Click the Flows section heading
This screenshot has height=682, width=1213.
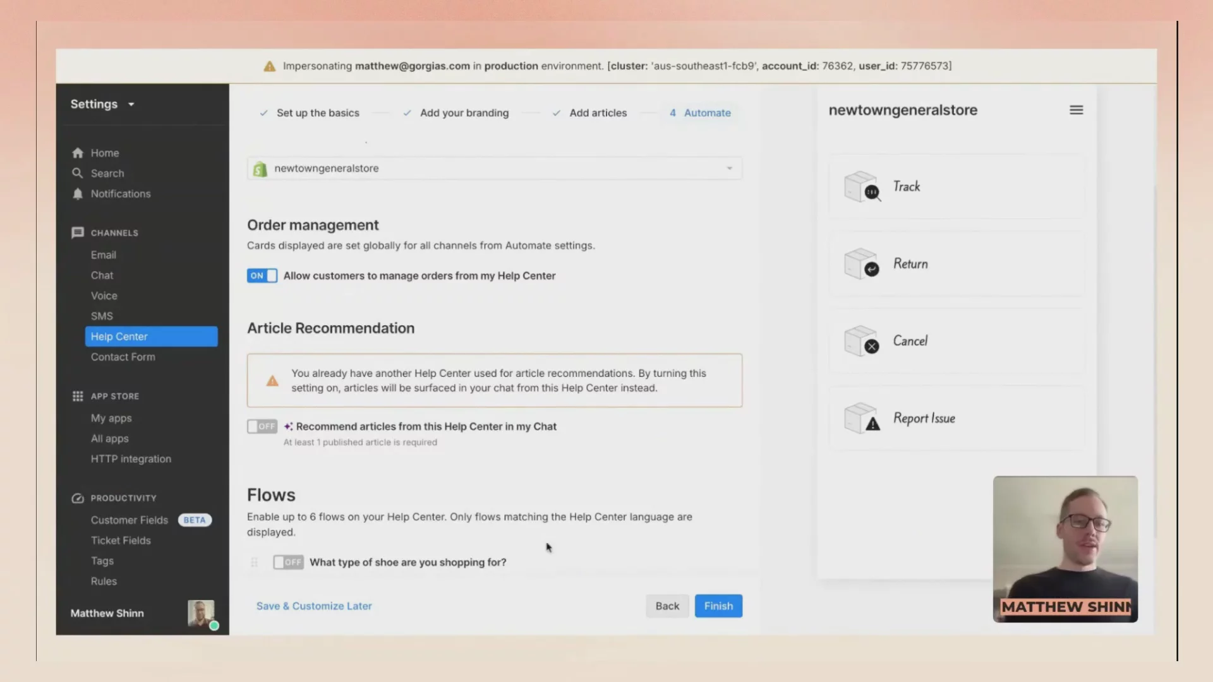[x=271, y=495]
